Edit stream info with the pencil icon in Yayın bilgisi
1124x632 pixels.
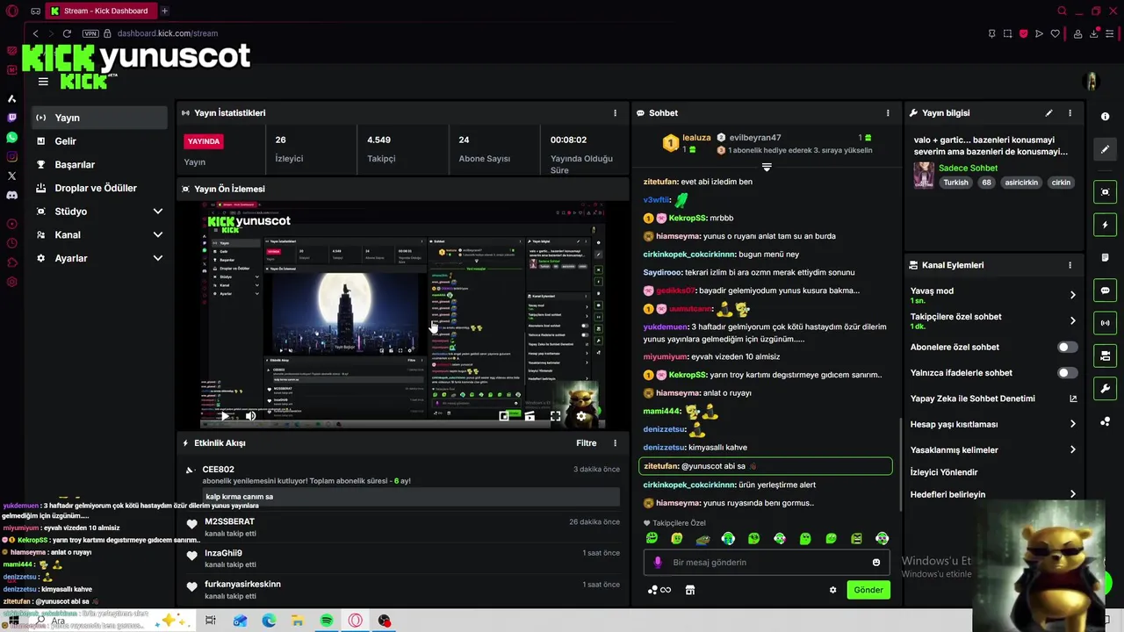tap(1048, 113)
